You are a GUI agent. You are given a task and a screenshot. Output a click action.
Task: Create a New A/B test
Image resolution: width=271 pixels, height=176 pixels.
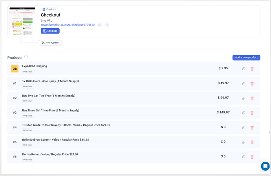point(50,43)
